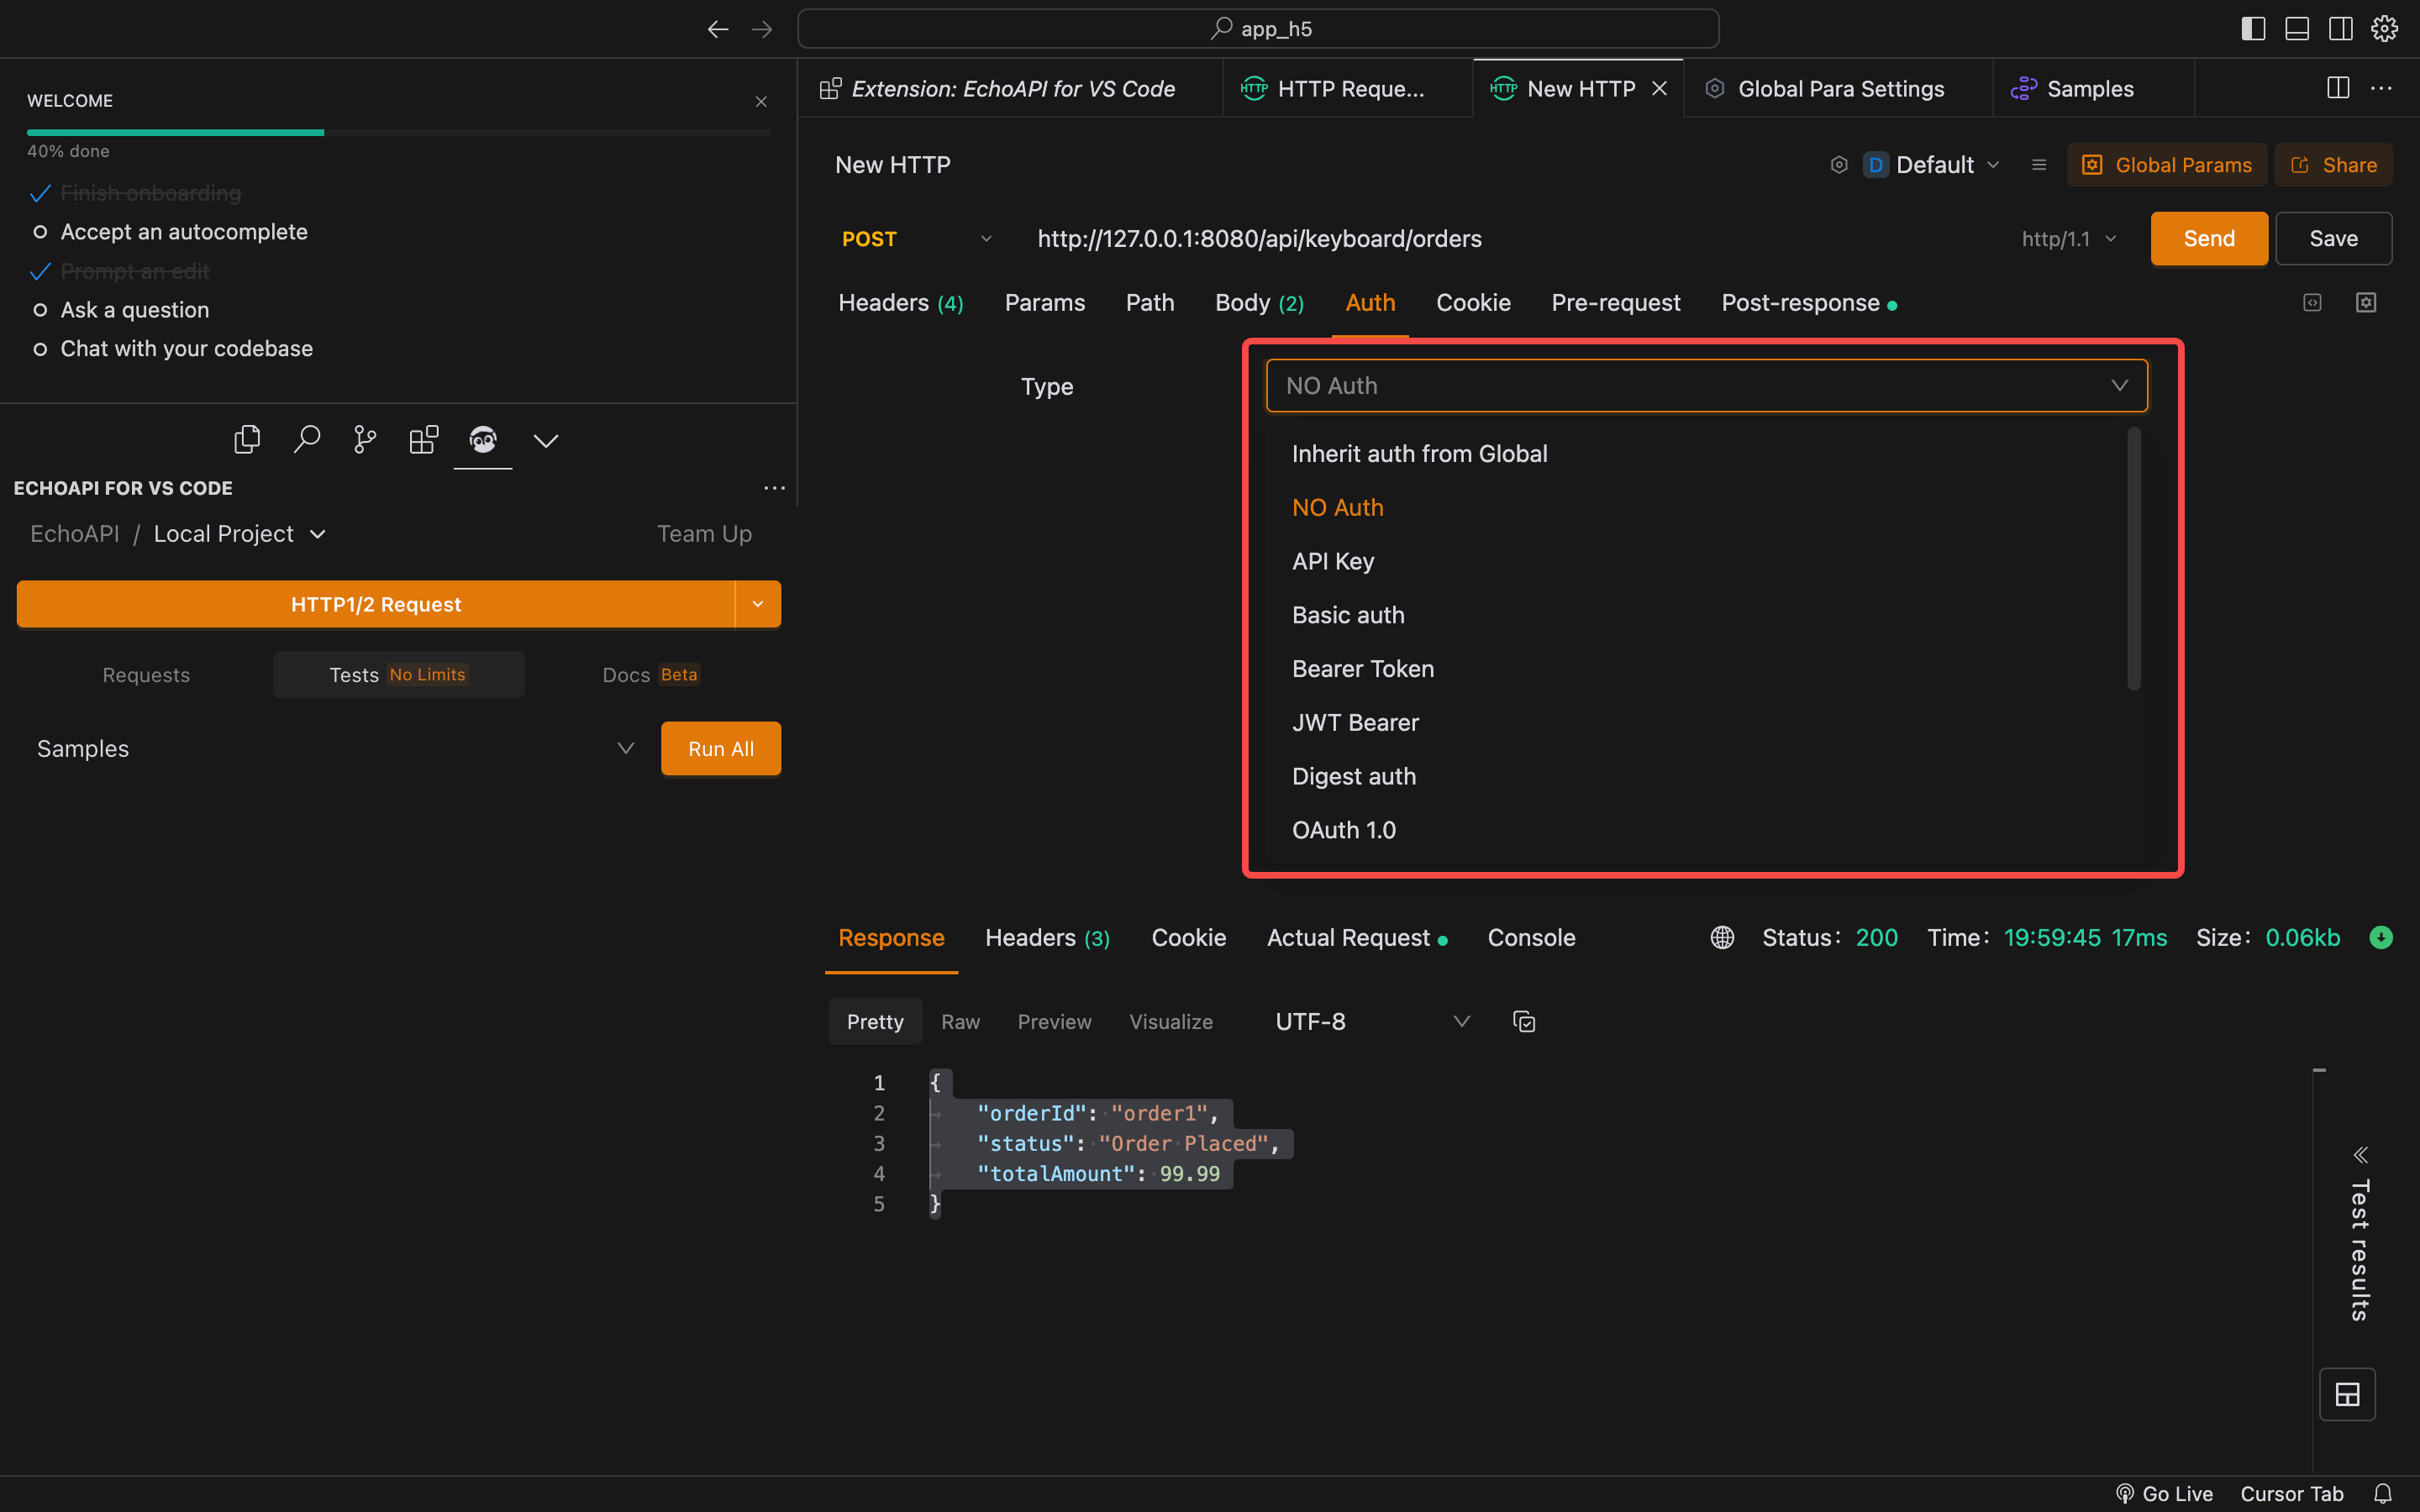Screen dimensions: 2420x1512
Task: Open Search magnifier icon
Action: pos(306,440)
